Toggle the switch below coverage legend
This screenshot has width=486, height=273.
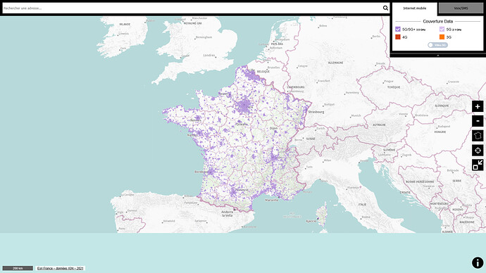437,45
